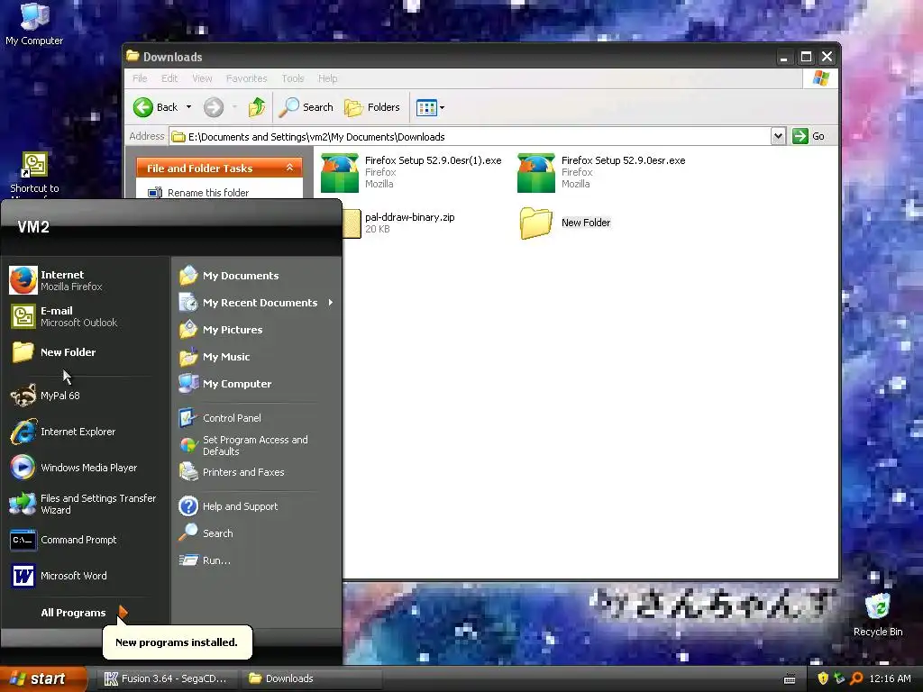This screenshot has height=692, width=923.
Task: Click Search toolbar button in Downloads
Action: click(x=306, y=107)
